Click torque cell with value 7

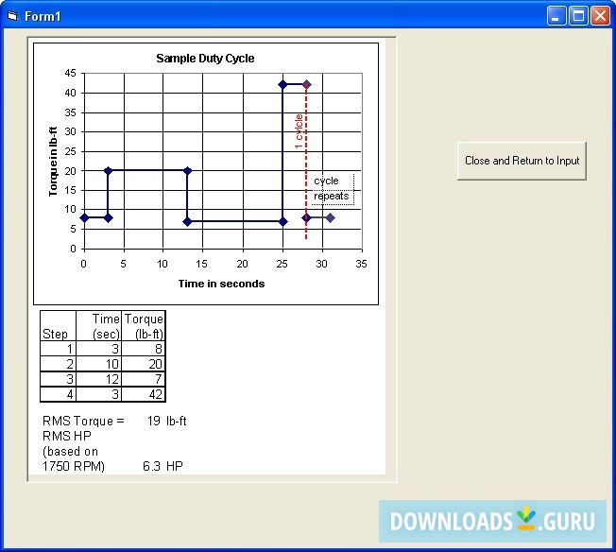(144, 379)
